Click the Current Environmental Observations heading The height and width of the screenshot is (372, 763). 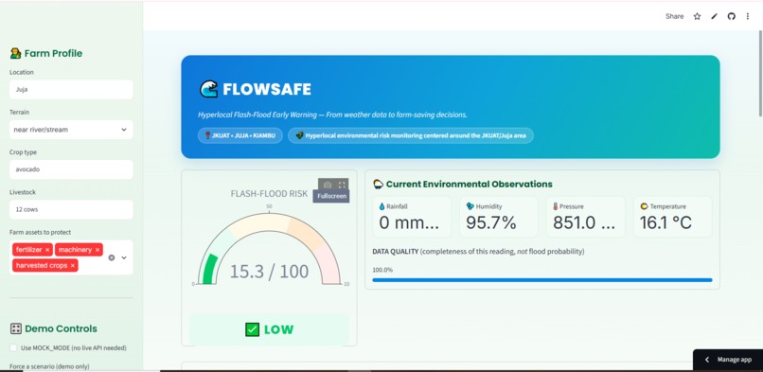coord(463,185)
